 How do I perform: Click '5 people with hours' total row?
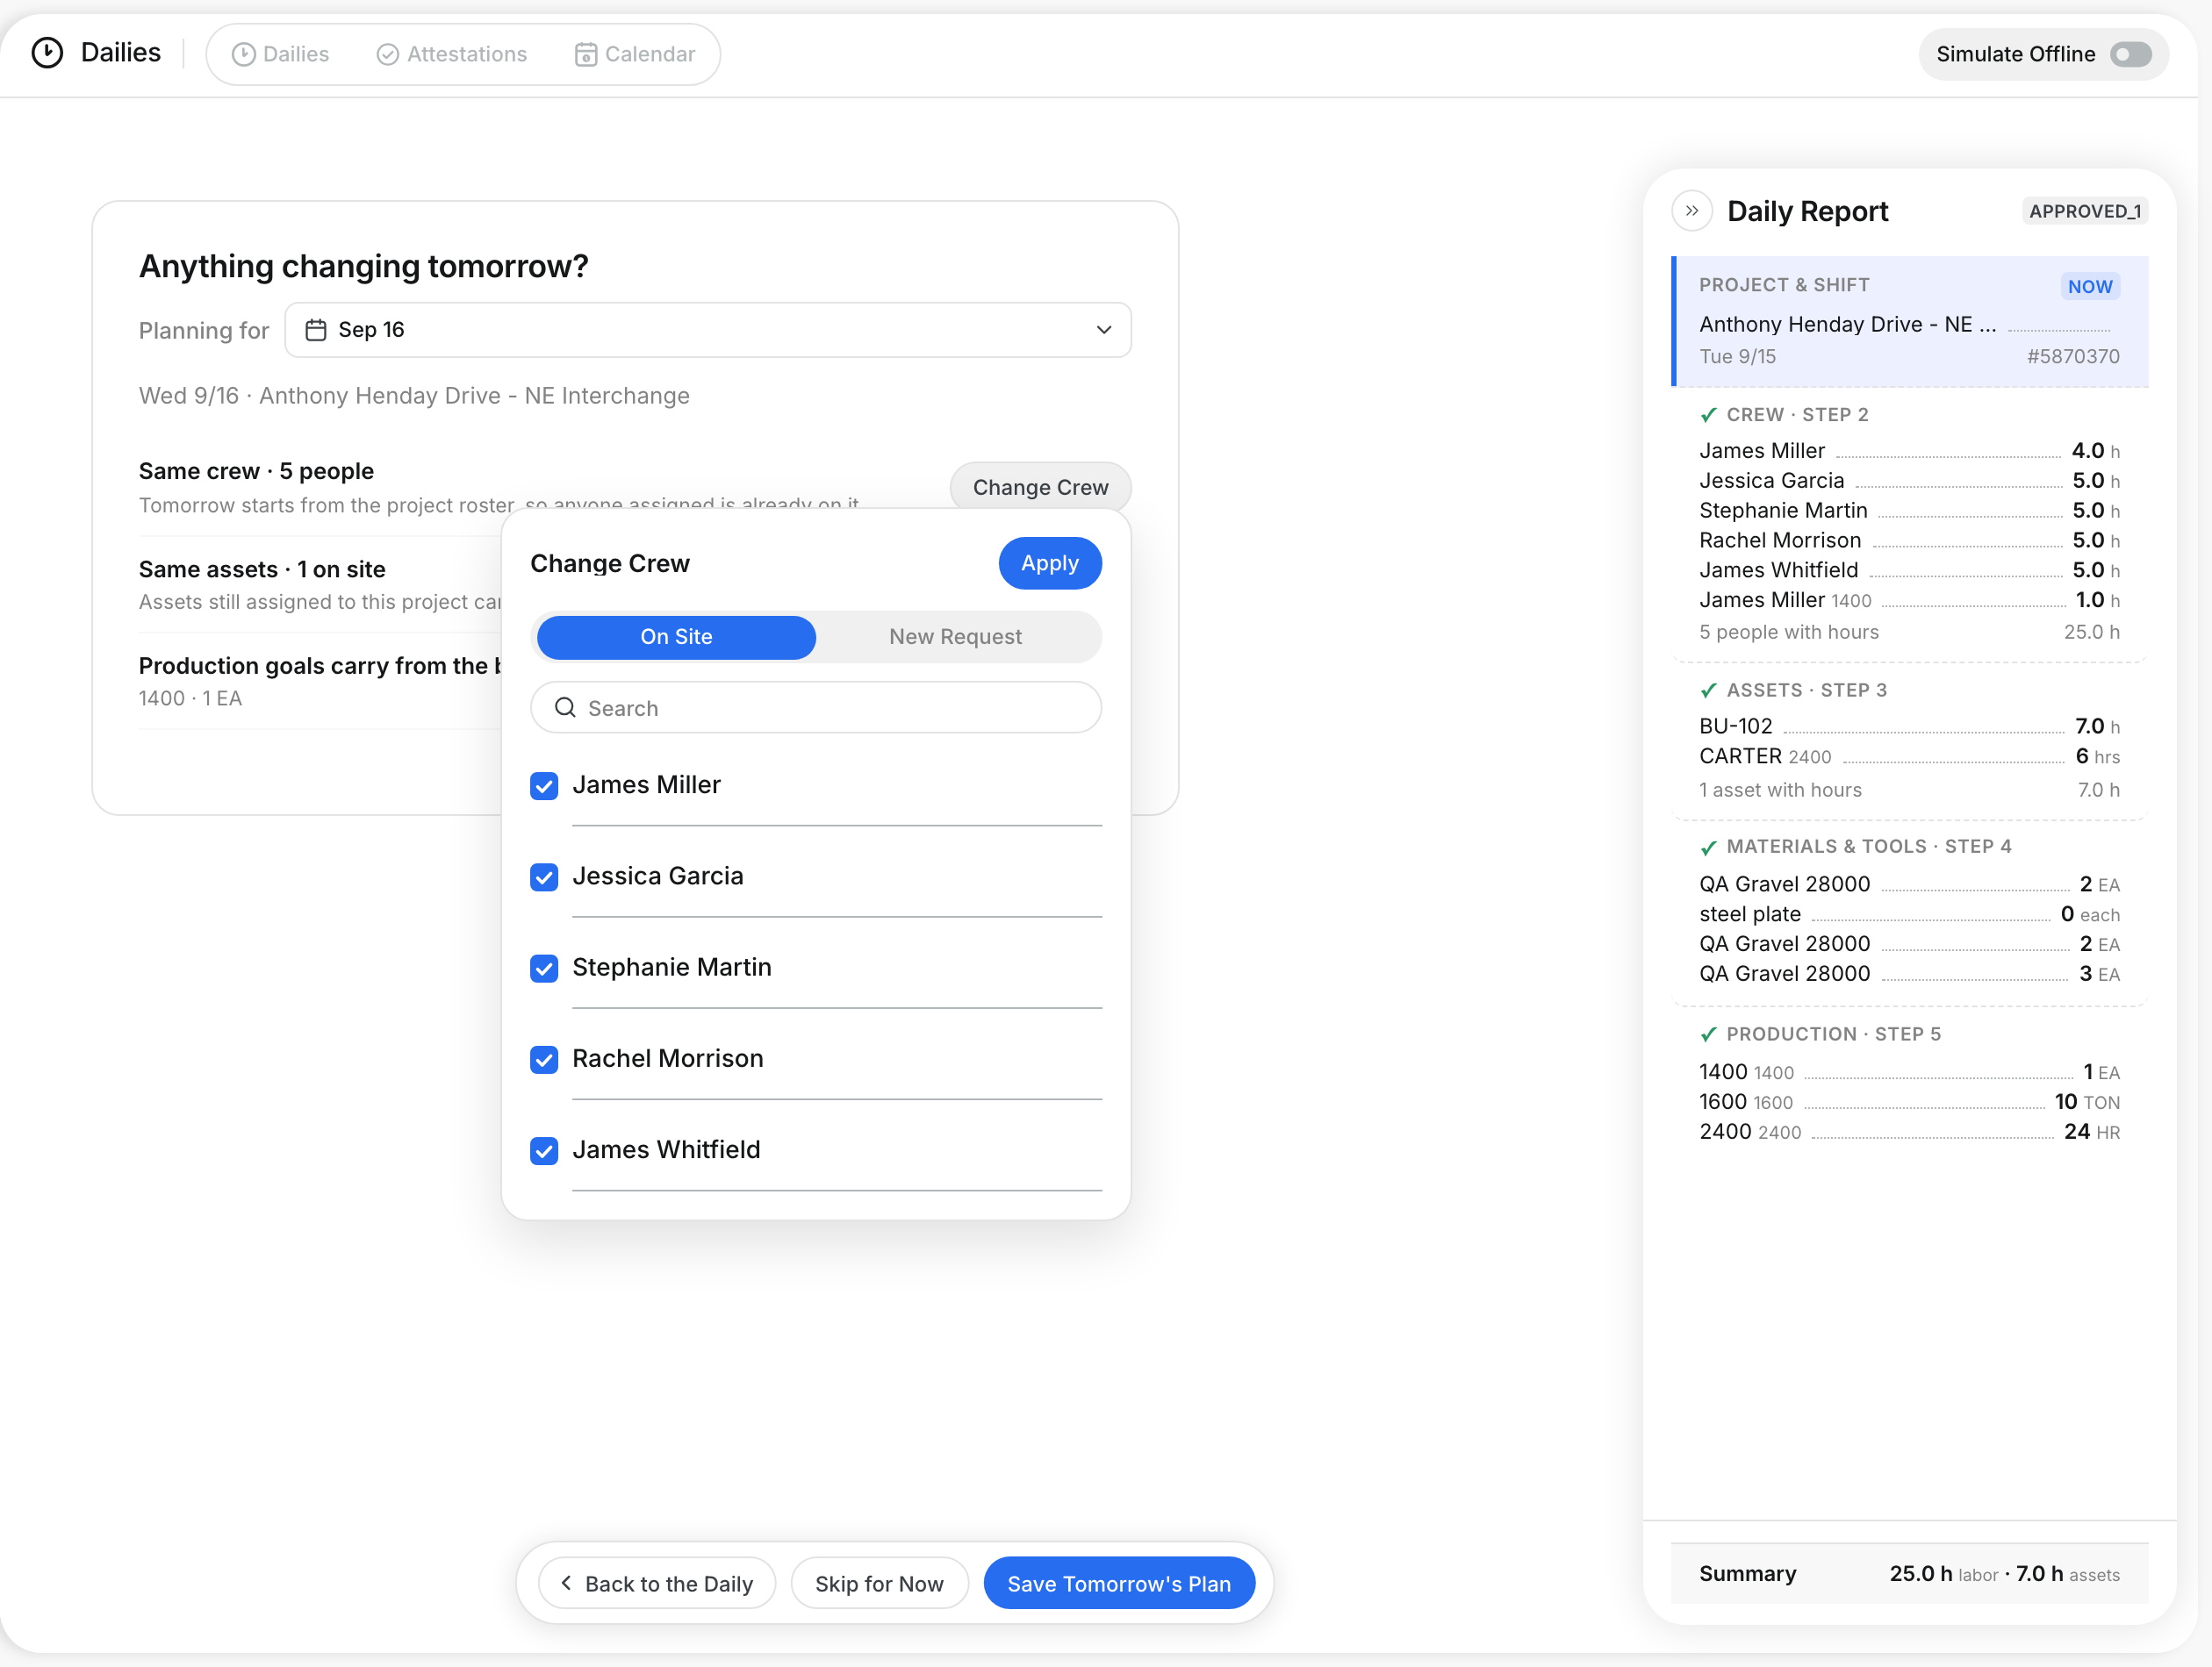[x=1909, y=632]
